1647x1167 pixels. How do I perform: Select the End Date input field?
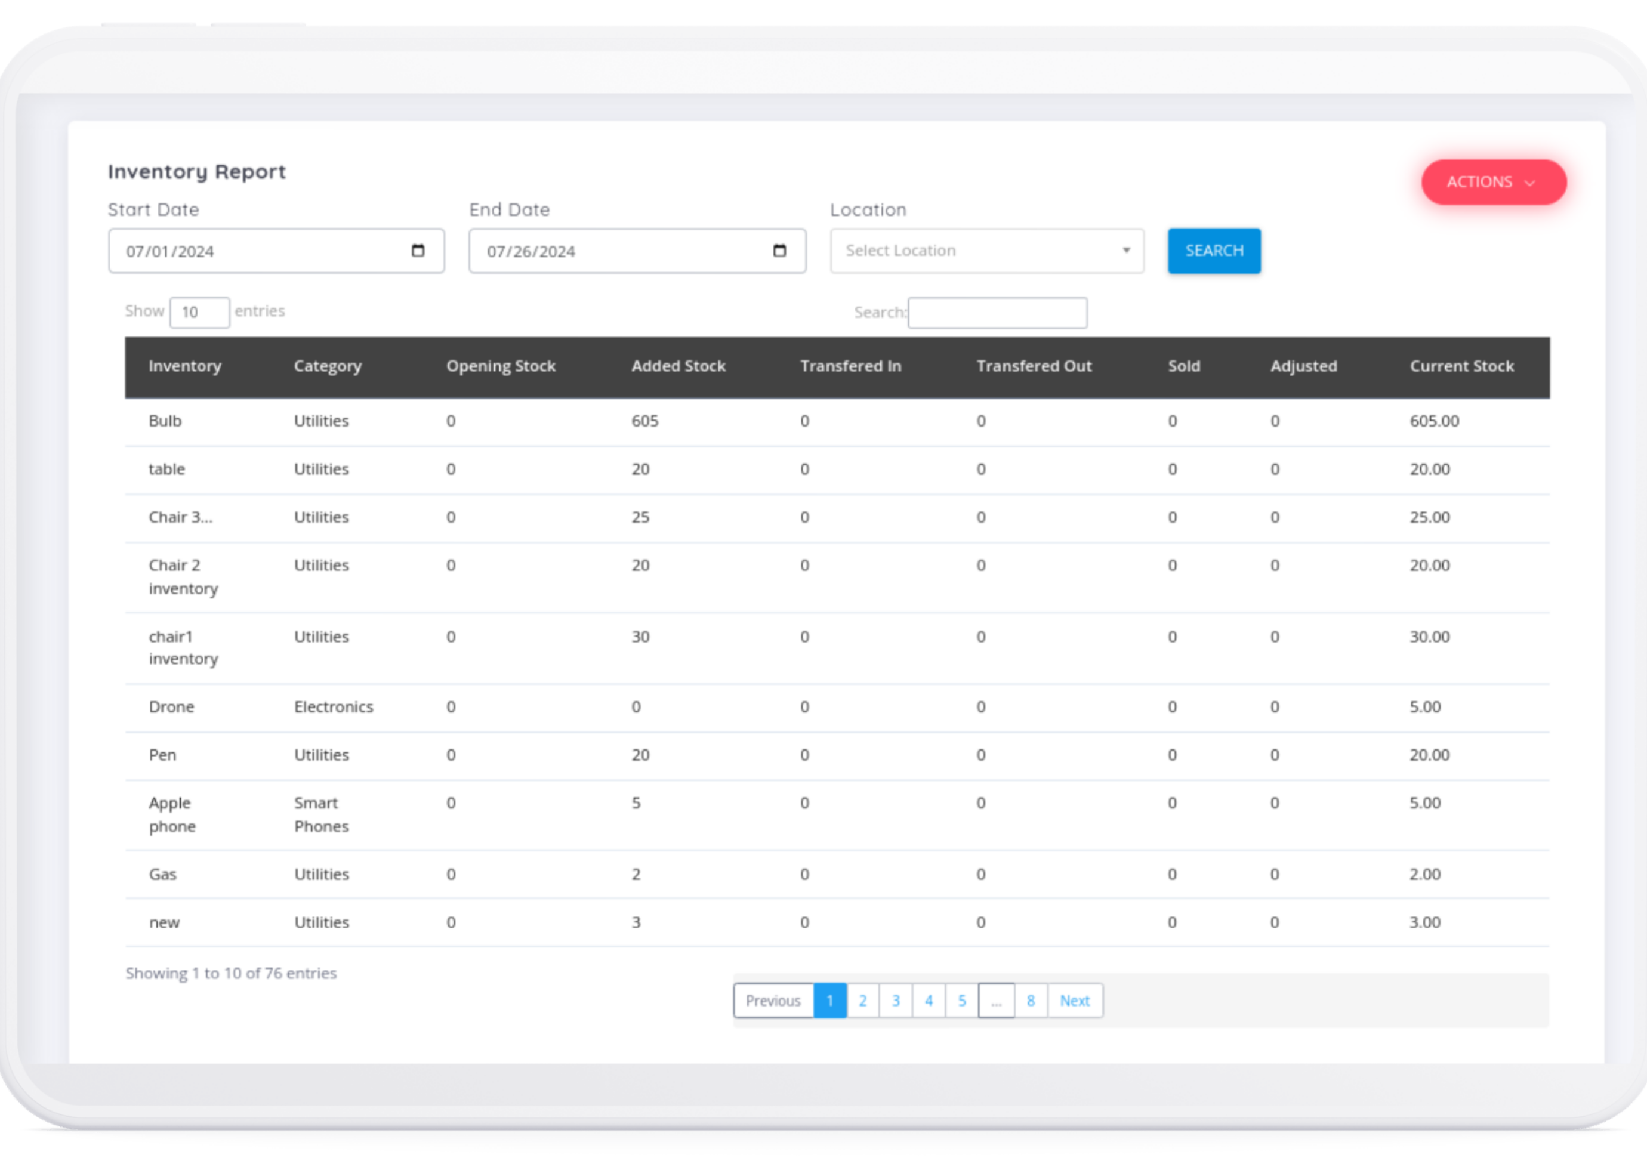pos(618,252)
